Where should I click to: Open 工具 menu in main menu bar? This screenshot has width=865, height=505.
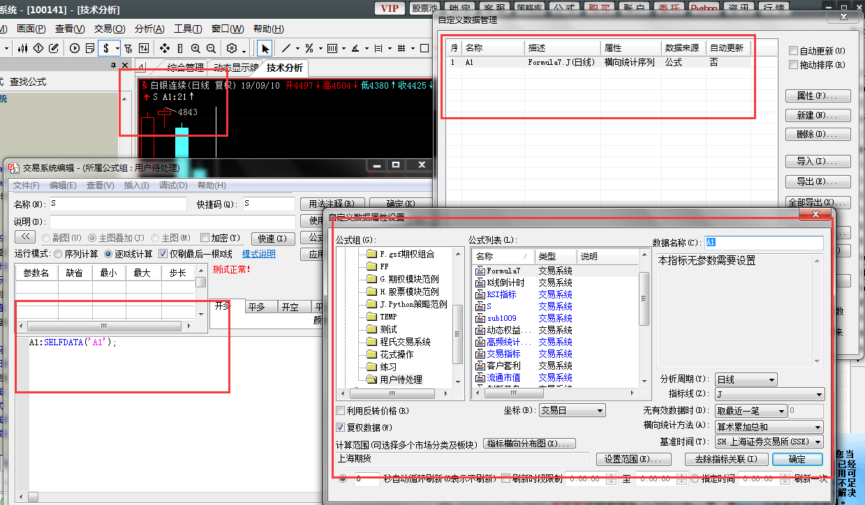(x=188, y=29)
